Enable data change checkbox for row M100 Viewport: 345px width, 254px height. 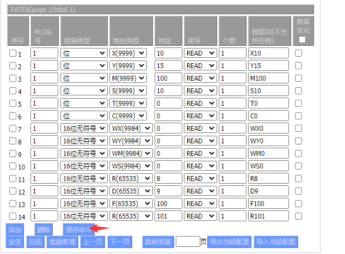coord(298,78)
